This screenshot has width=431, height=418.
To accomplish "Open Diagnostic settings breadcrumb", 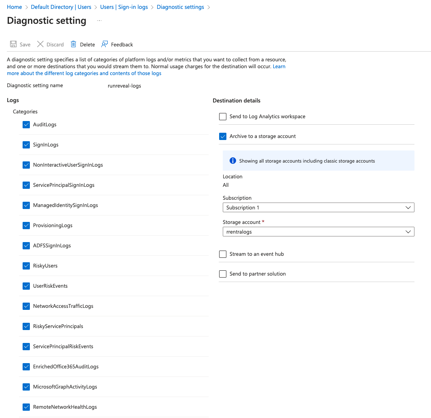I will tap(180, 7).
